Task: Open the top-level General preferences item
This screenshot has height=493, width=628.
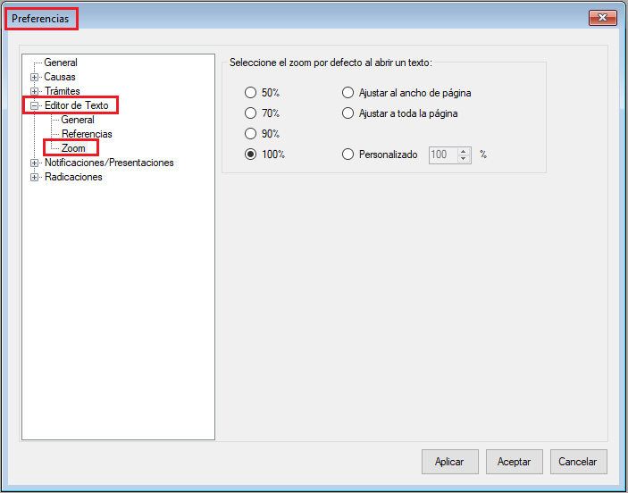Action: [x=61, y=63]
